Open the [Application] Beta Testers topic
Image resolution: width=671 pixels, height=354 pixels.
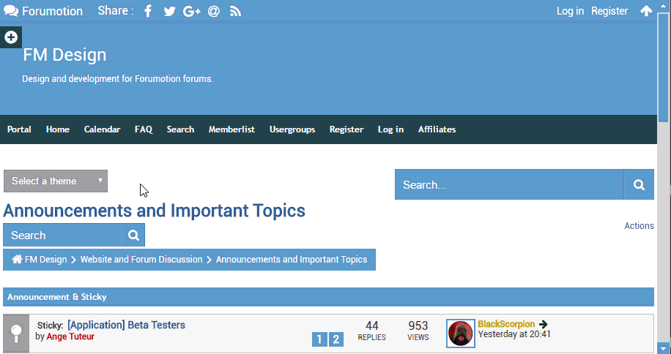pyautogui.click(x=126, y=325)
